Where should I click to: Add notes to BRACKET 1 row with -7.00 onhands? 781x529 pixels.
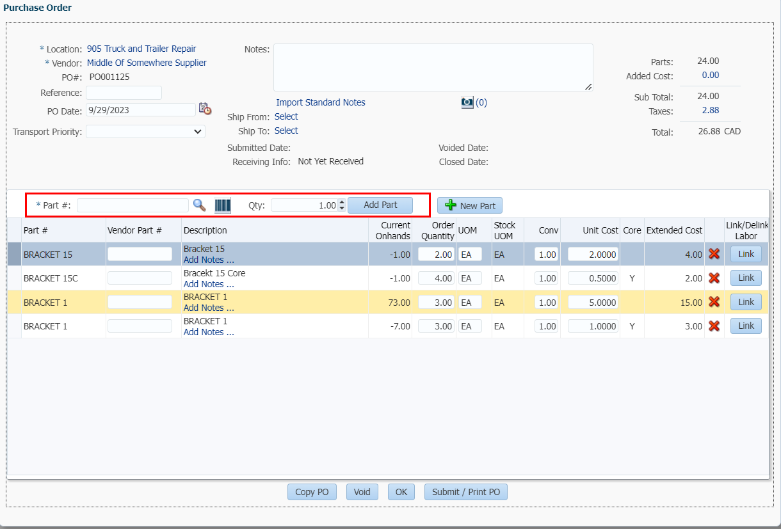click(209, 332)
